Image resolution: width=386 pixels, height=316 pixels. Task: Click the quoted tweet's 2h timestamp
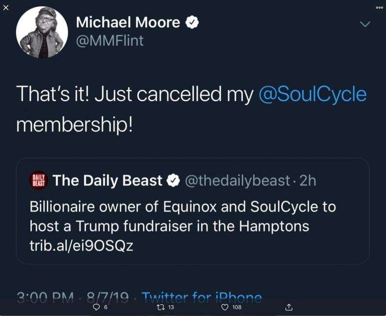click(308, 181)
